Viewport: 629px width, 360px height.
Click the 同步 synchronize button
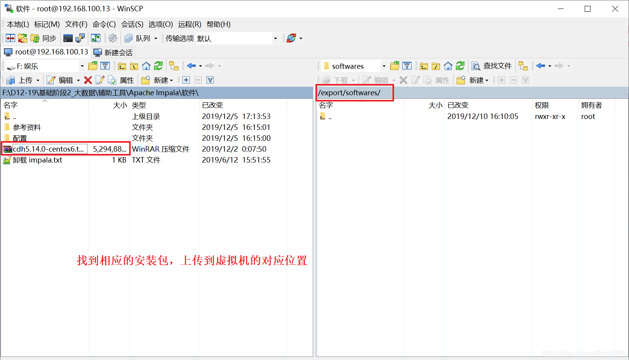pyautogui.click(x=44, y=38)
